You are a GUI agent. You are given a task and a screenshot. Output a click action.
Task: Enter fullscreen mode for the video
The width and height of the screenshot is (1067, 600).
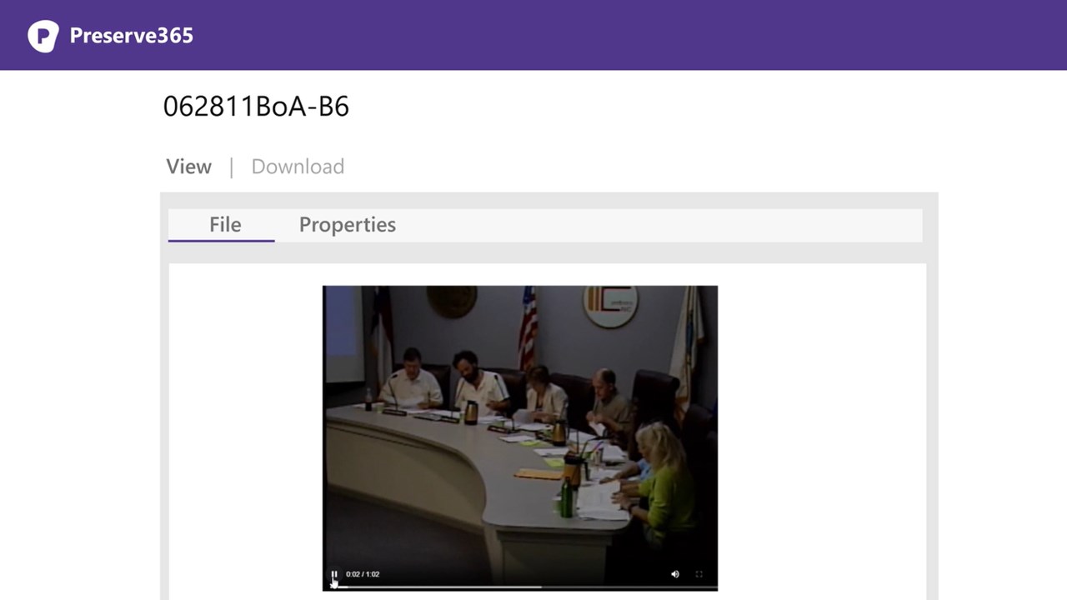[x=699, y=574]
